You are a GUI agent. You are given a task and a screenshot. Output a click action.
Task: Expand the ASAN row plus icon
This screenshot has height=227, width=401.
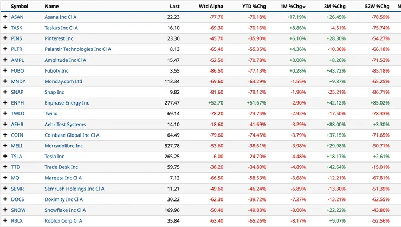click(5, 17)
